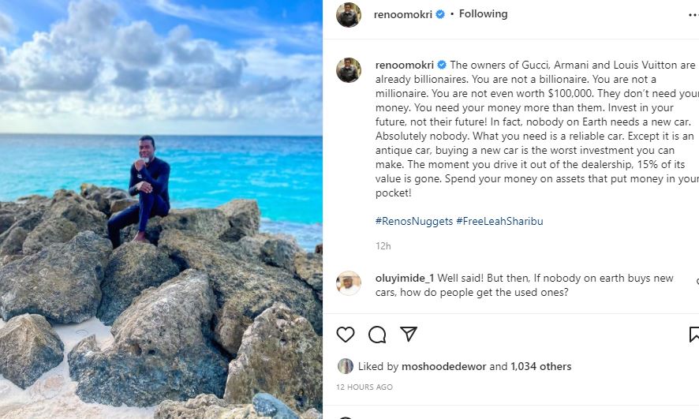Click the beach photo of the post
This screenshot has height=419, width=699.
click(x=161, y=209)
